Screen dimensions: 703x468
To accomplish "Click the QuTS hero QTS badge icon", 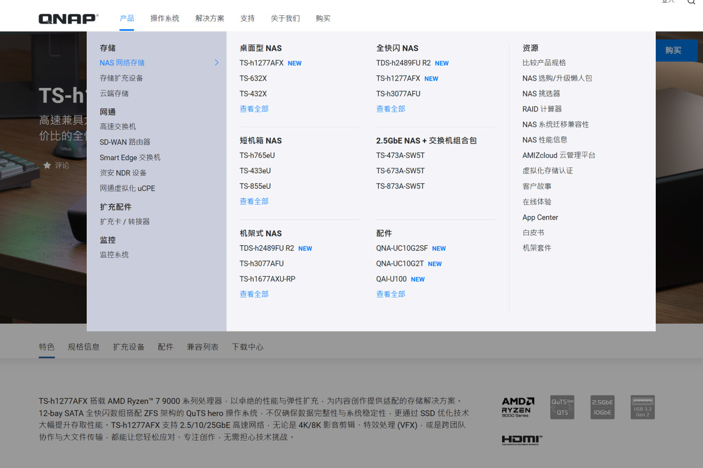I will tap(562, 407).
